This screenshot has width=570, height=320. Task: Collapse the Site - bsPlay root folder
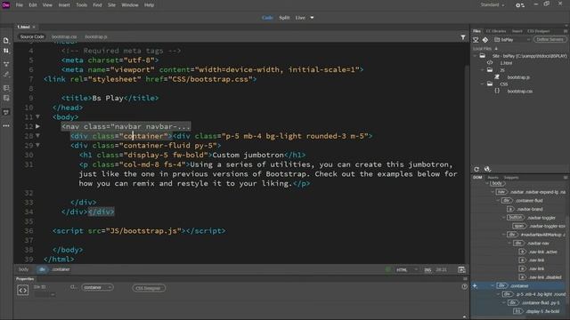pos(475,56)
